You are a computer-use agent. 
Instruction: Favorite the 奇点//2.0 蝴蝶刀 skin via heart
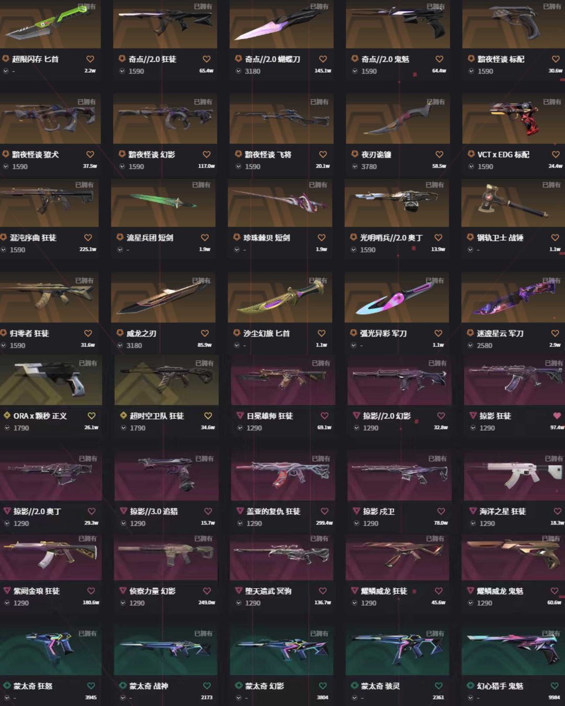pos(323,59)
